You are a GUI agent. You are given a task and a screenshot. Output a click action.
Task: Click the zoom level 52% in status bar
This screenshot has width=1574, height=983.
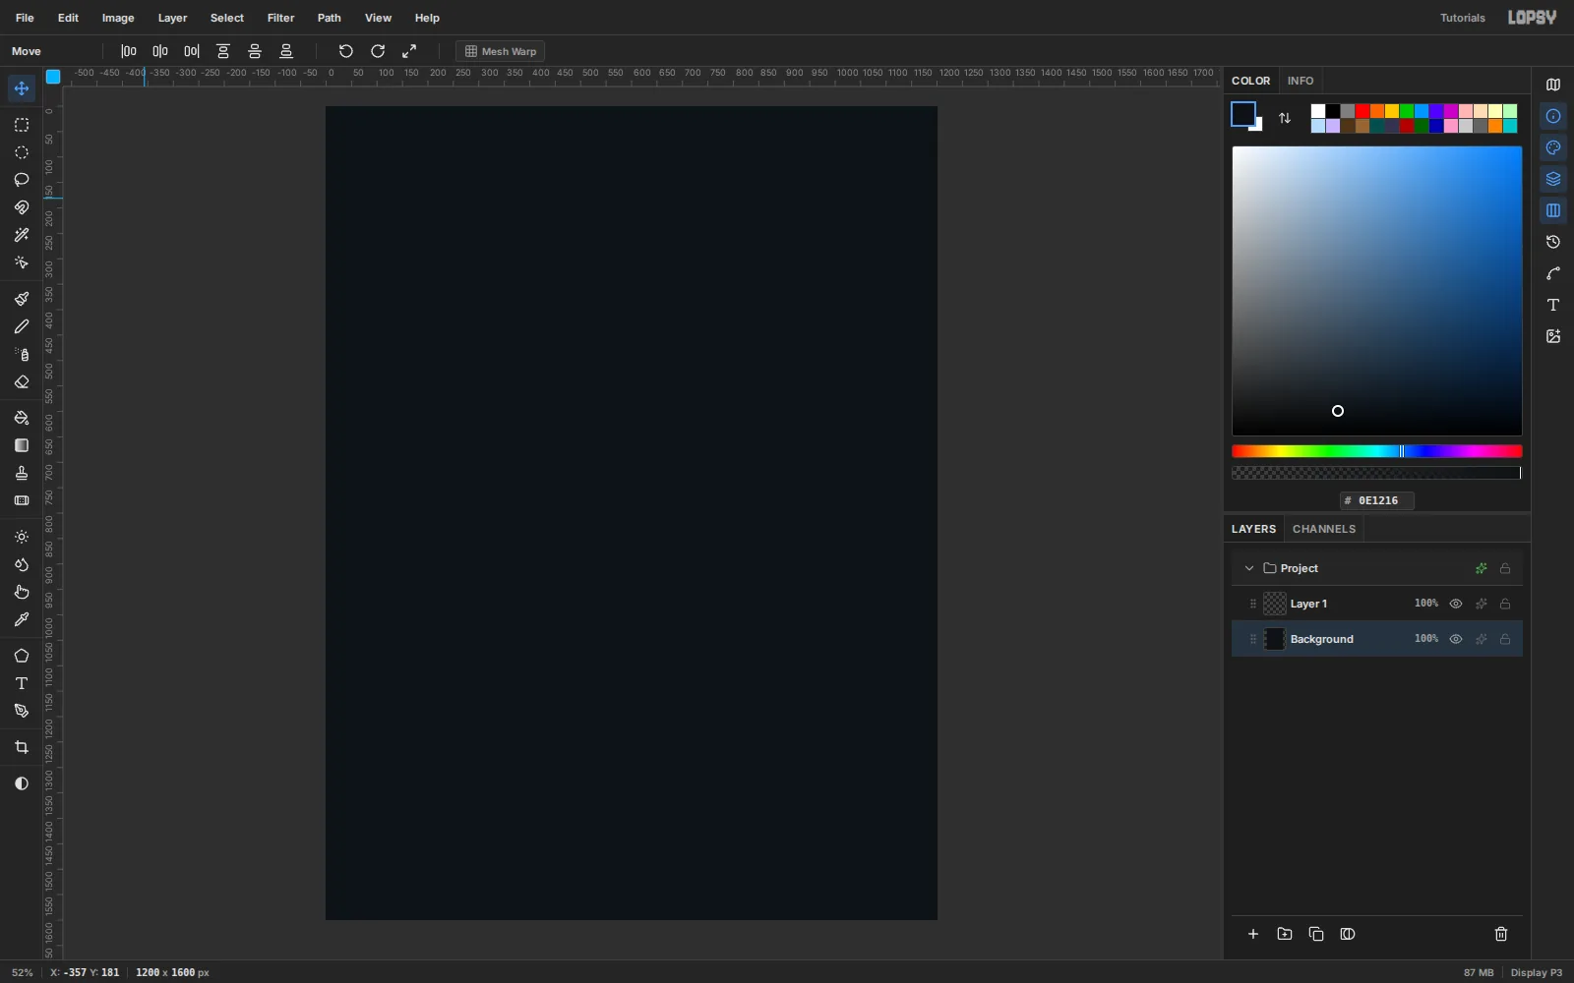(22, 972)
